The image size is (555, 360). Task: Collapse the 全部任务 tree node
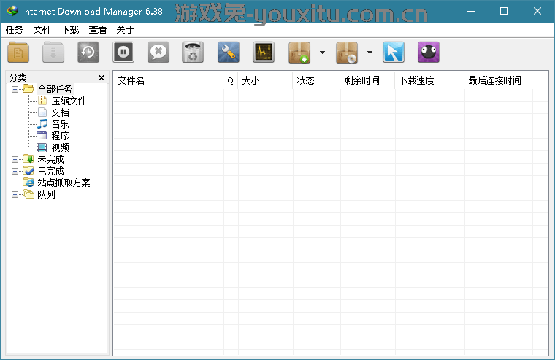tap(15, 89)
